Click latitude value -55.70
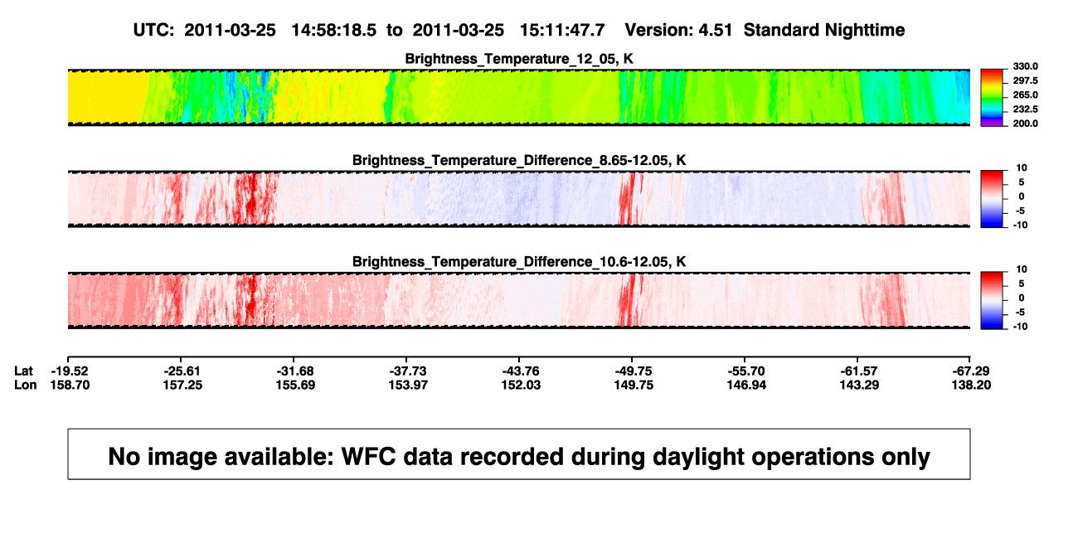1078x553 pixels. pos(745,371)
